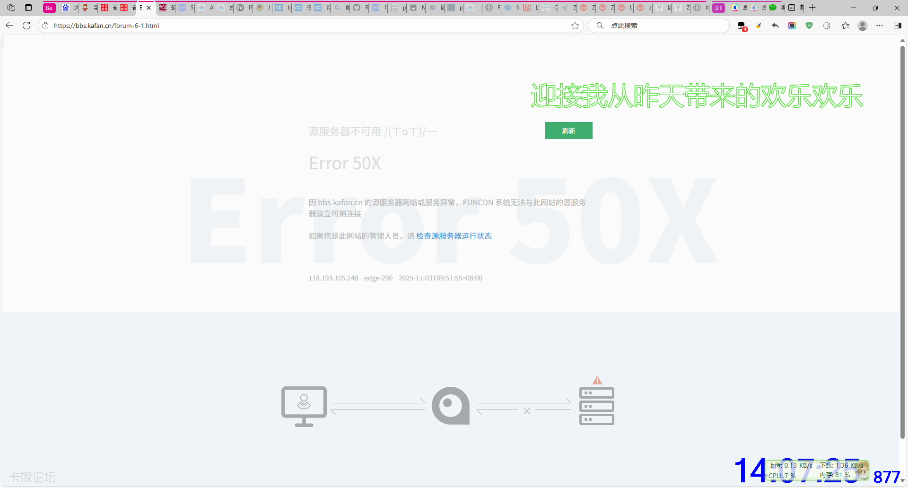Screen dimensions: 908x488
Task: Click the 点此搜索 search box
Action: click(662, 26)
